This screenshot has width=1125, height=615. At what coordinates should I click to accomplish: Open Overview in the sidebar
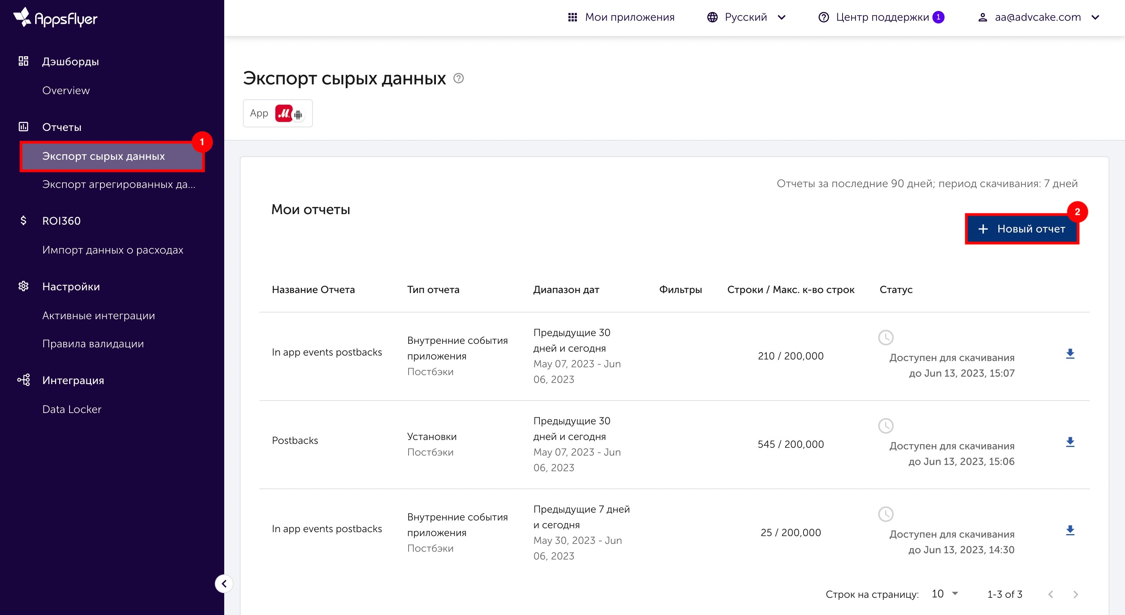tap(66, 90)
